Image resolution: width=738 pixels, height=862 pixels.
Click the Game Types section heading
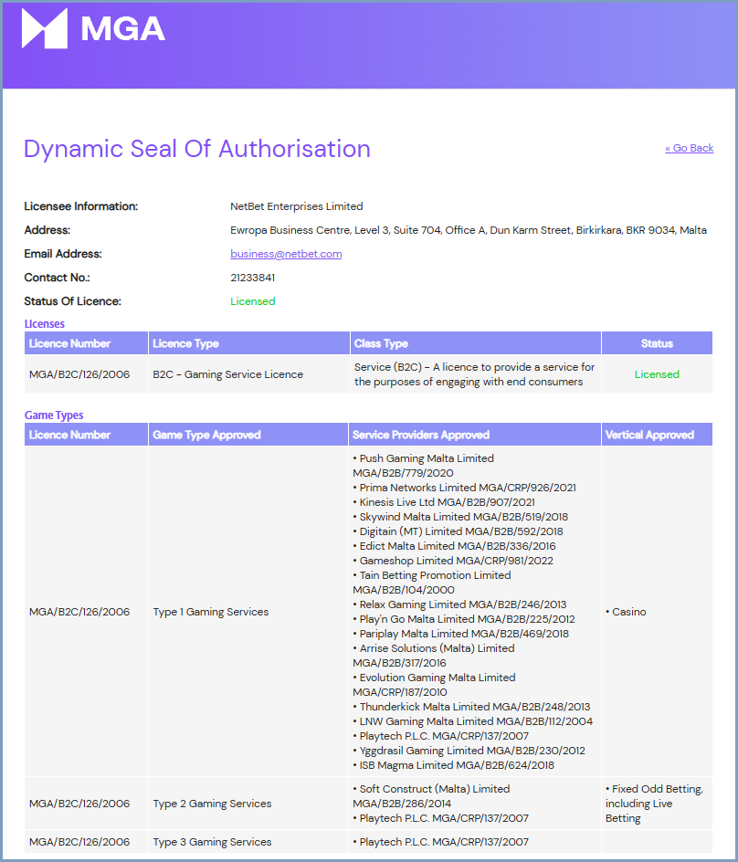(54, 415)
